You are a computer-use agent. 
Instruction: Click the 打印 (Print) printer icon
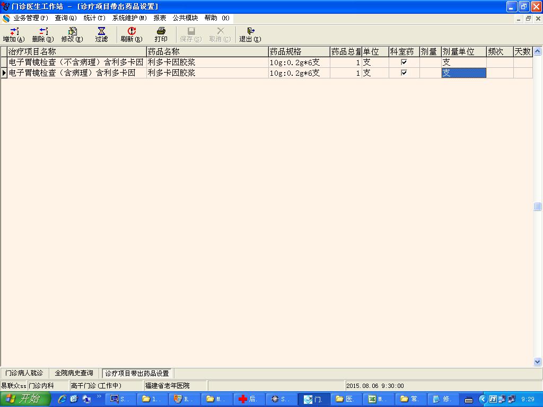coord(161,34)
